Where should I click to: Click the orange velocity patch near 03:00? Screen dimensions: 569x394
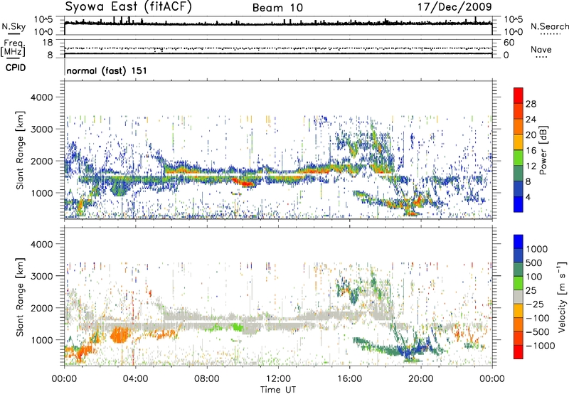120,334
